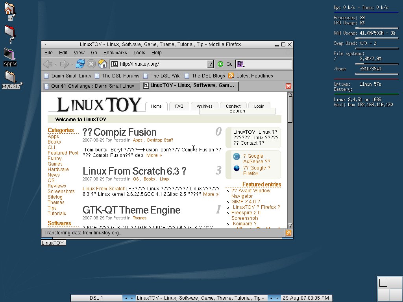
Task: Open the window menu dot in Firefox title bar
Action: click(x=45, y=45)
